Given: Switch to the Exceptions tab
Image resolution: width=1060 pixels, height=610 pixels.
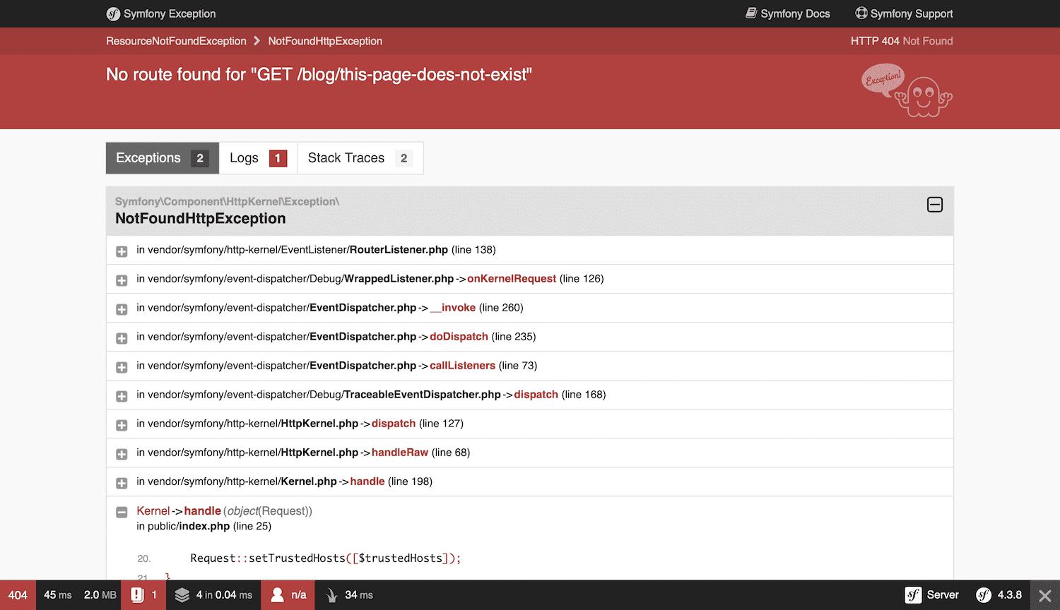Looking at the screenshot, I should (163, 158).
